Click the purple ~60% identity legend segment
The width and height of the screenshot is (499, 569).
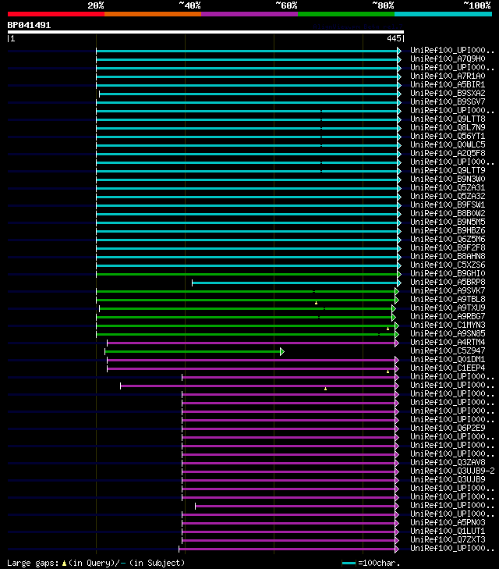coord(249,14)
